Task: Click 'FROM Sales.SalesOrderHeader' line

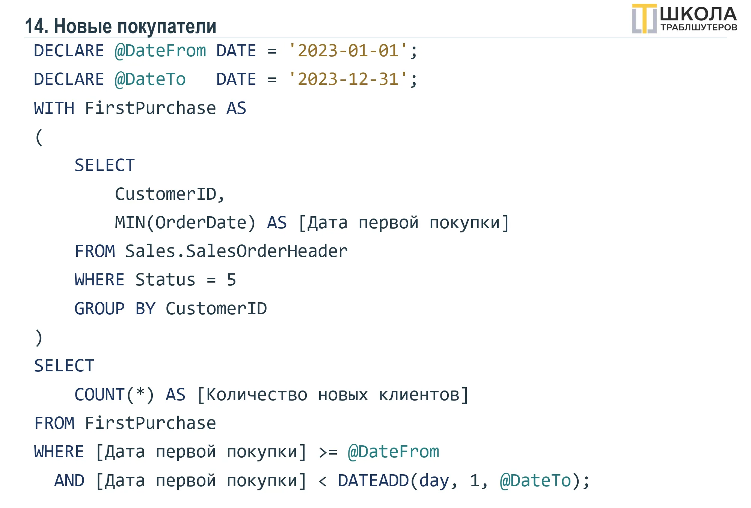Action: click(x=211, y=251)
